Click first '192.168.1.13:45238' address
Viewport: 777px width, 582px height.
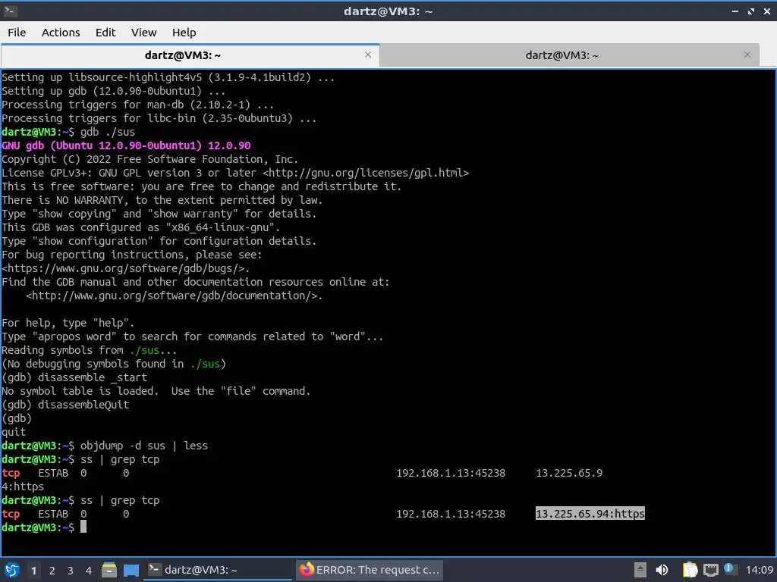point(451,473)
